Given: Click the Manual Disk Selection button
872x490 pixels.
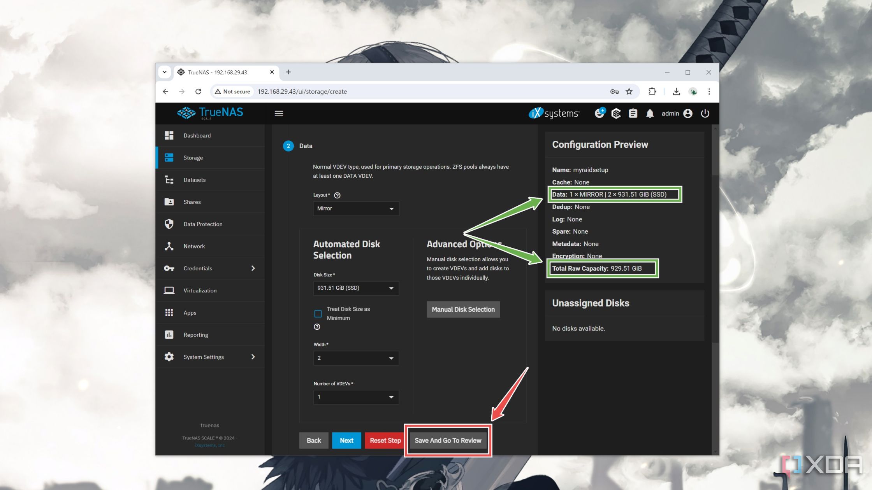Looking at the screenshot, I should (463, 309).
